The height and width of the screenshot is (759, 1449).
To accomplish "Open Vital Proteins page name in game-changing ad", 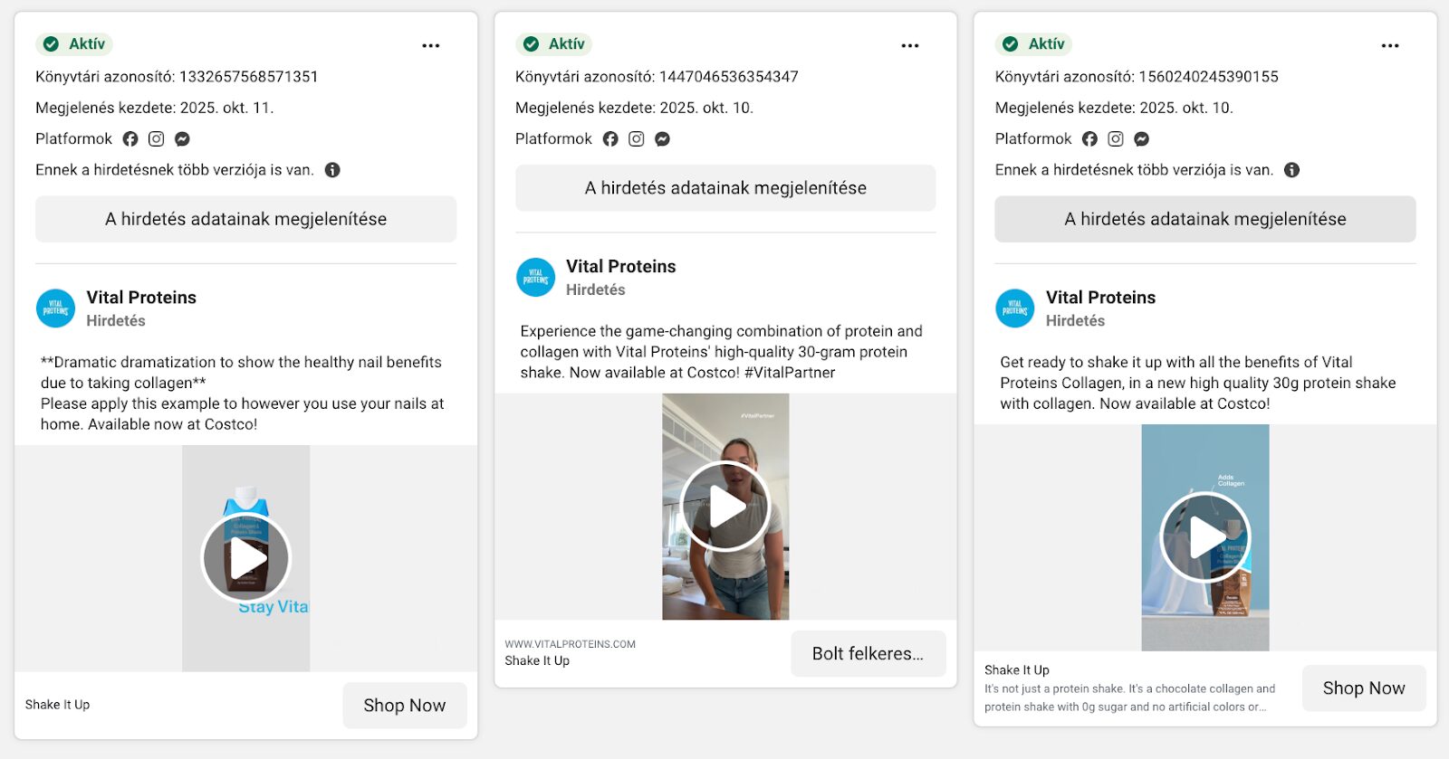I will tap(621, 267).
